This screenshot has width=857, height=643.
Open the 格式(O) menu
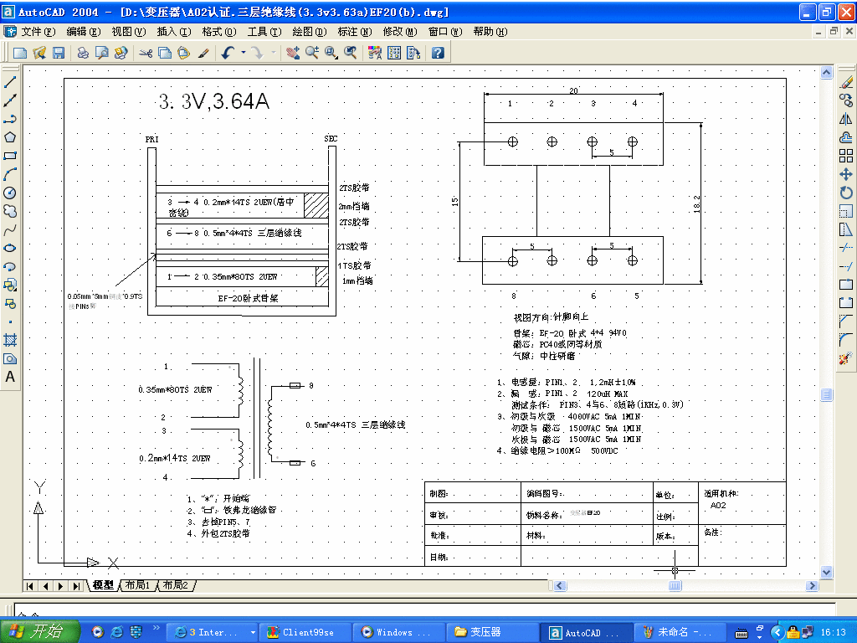coord(219,32)
